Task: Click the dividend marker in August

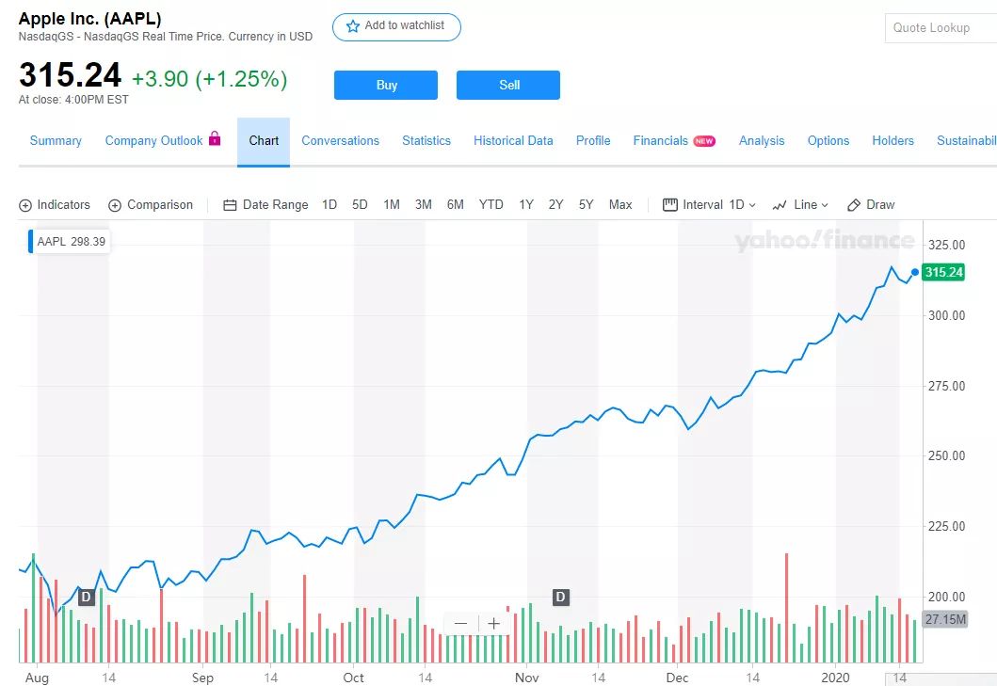Action: coord(86,597)
